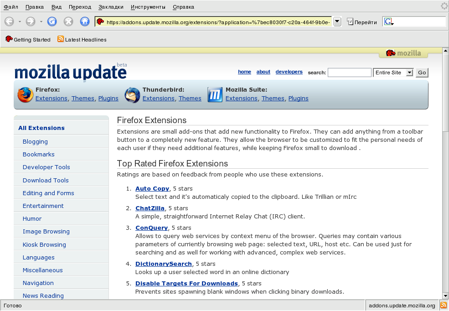Expand the address bar URL history dropdown
This screenshot has height=311, width=449.
tap(337, 22)
